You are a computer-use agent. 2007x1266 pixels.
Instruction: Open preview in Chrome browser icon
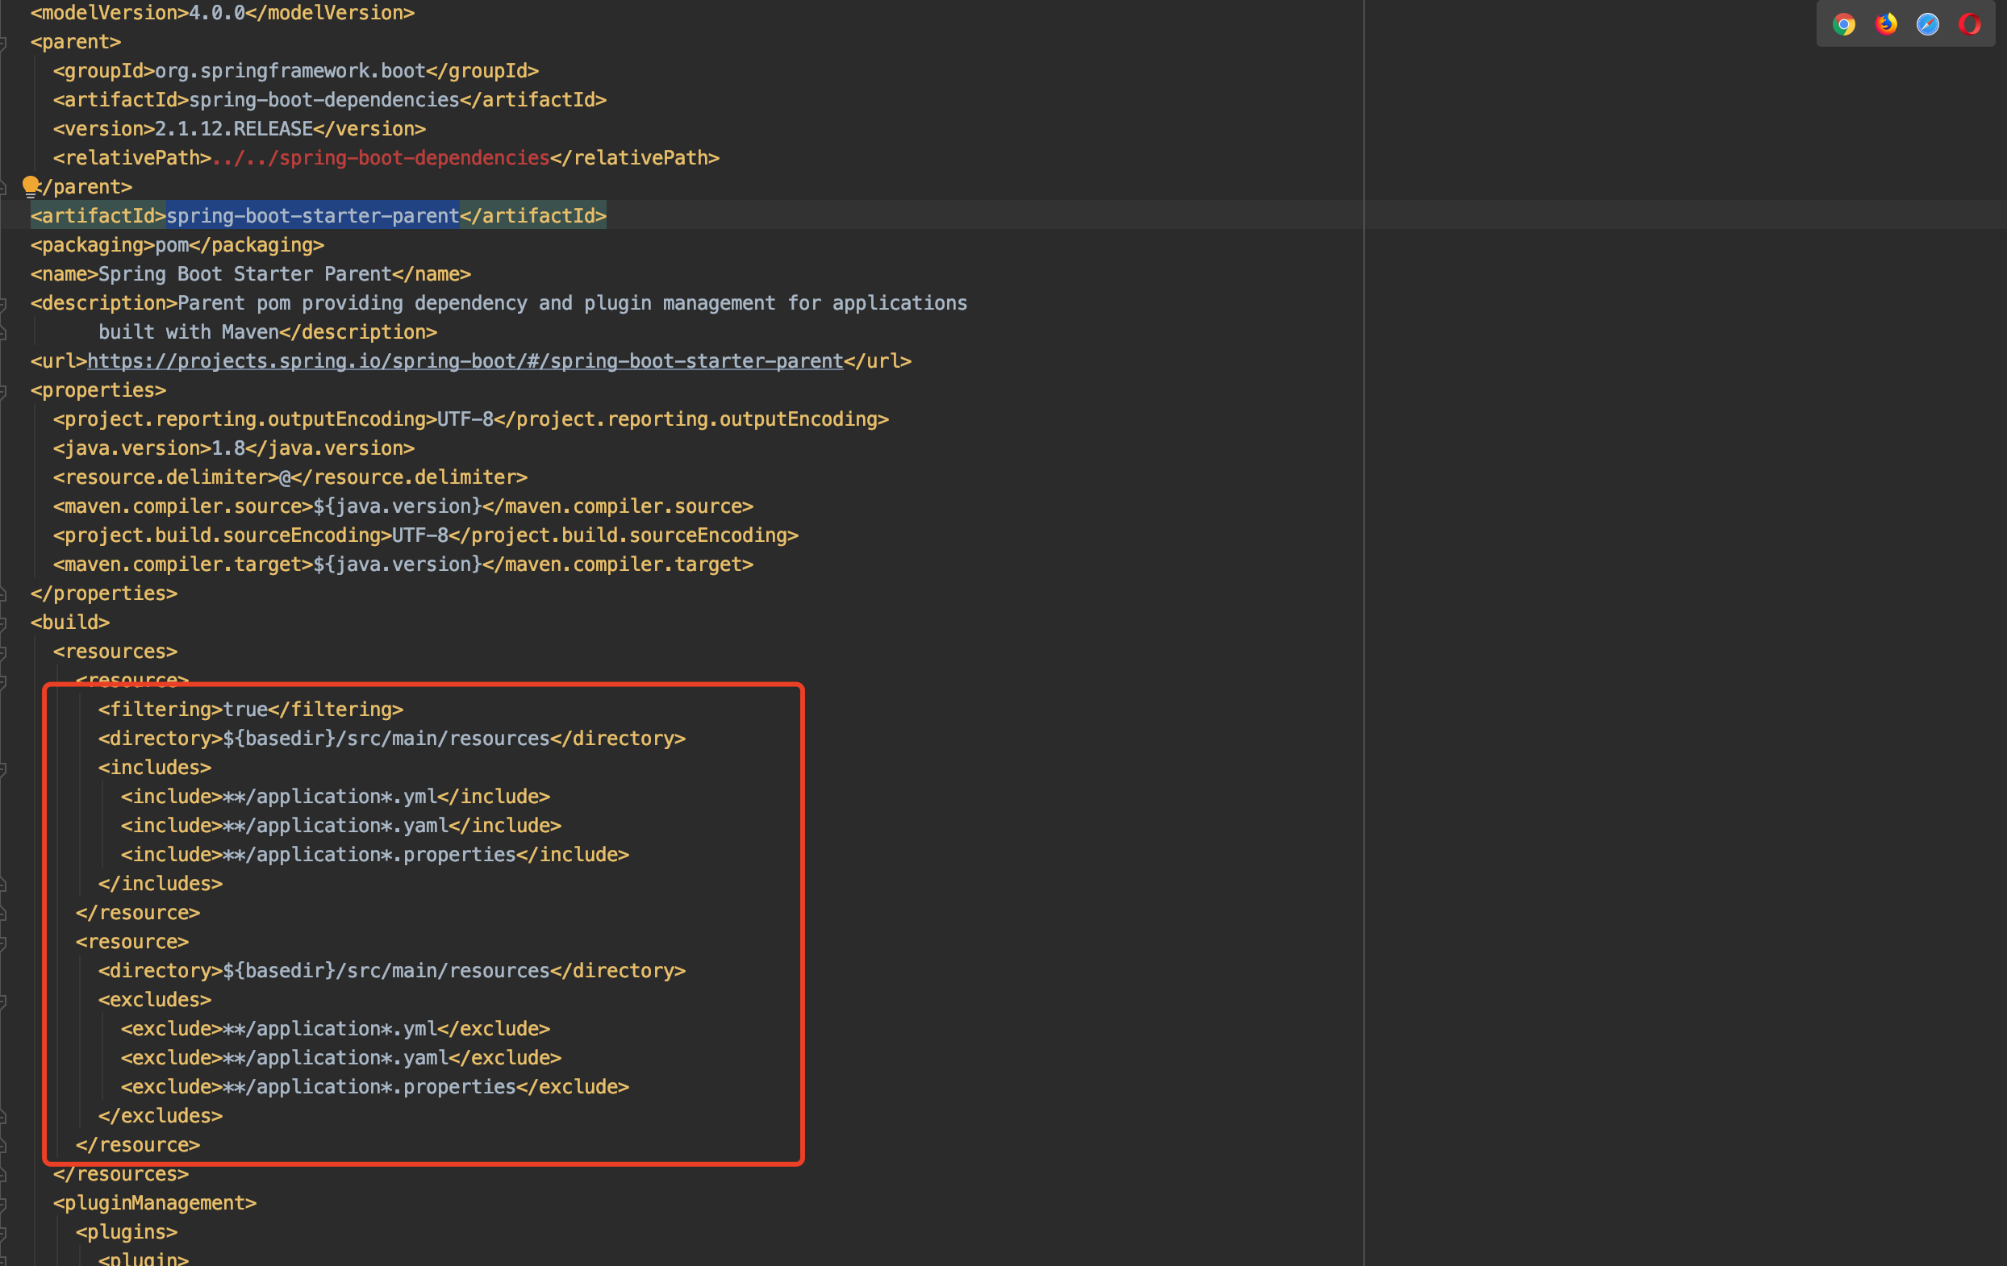coord(1843,24)
